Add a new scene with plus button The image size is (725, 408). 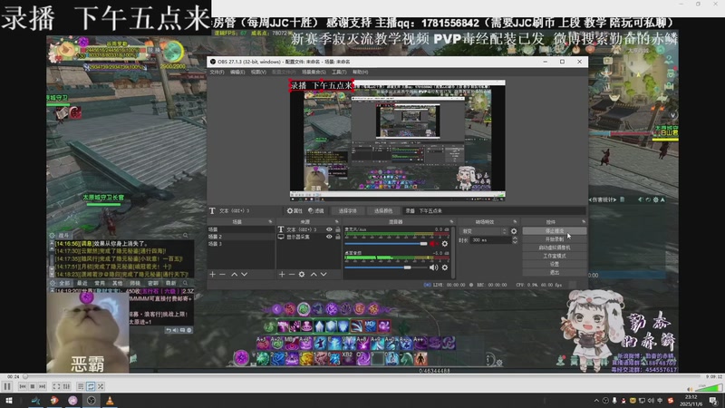[212, 275]
